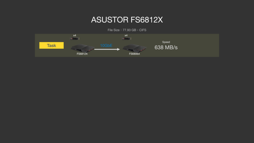Click the File Size label in the subtitle

click(113, 30)
